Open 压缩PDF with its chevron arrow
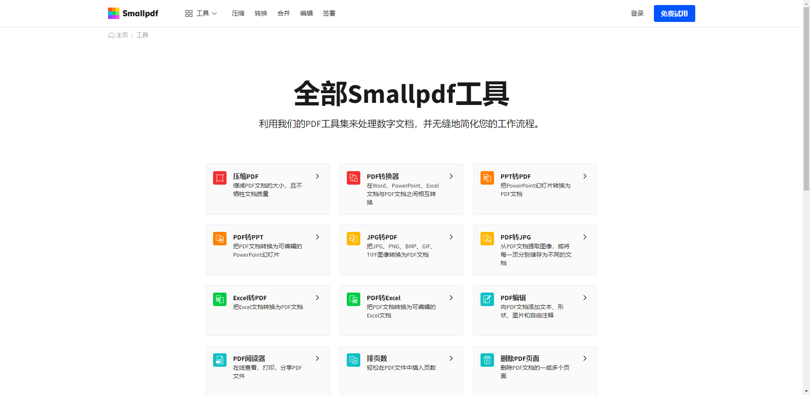The width and height of the screenshot is (810, 395). click(x=317, y=176)
